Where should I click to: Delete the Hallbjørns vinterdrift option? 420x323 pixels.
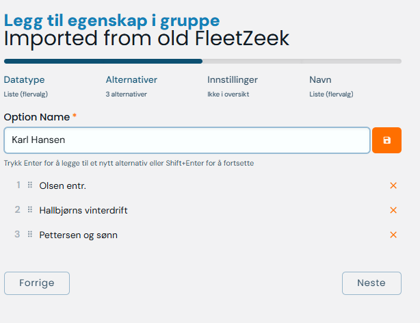393,210
